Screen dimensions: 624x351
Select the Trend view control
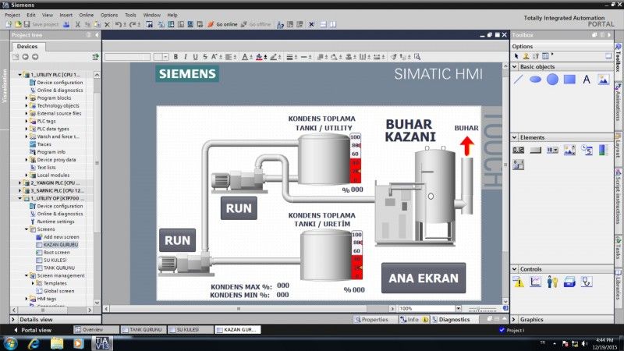coord(535,282)
